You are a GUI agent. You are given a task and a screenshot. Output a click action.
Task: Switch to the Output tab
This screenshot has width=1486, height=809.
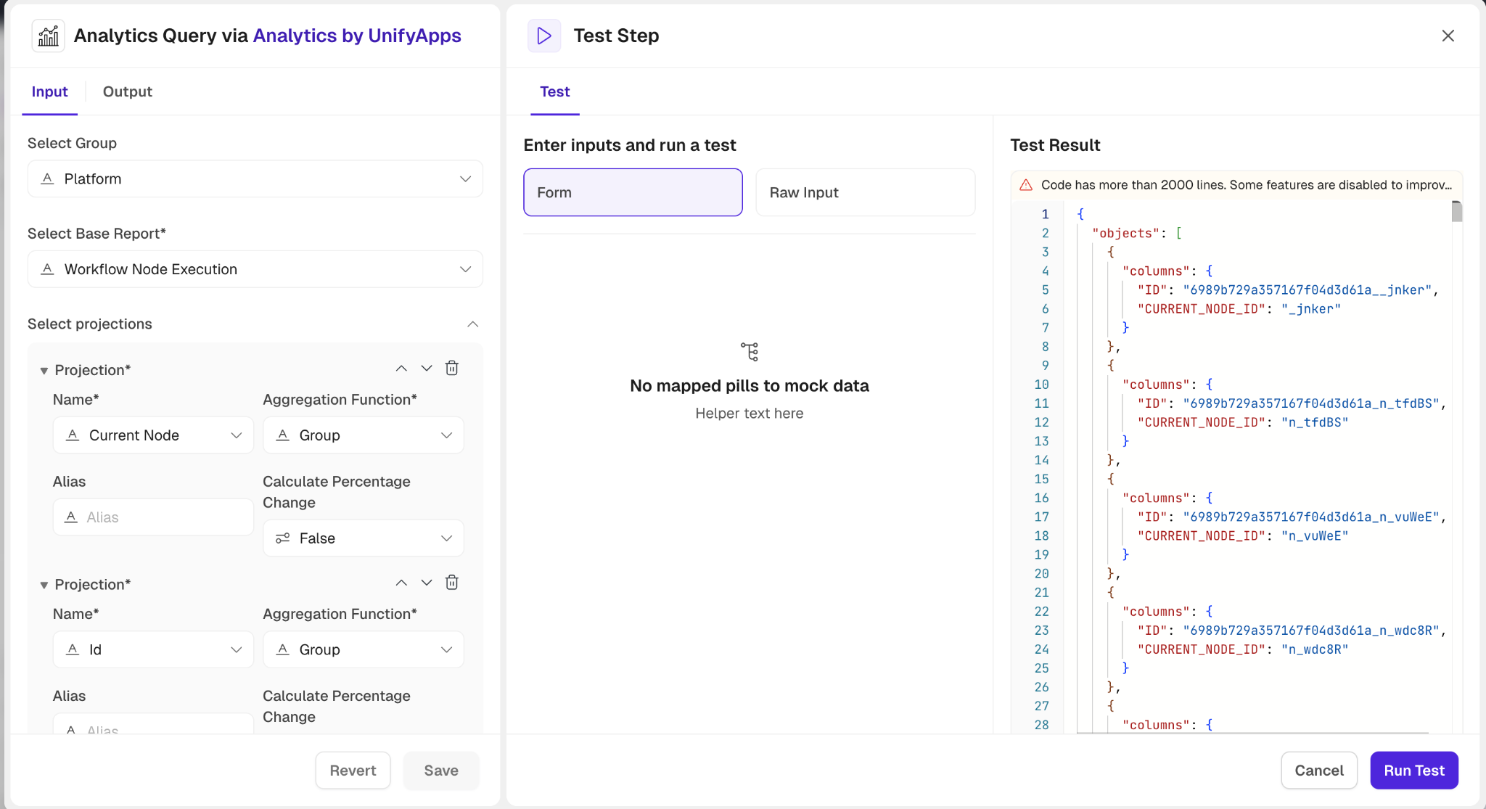click(x=127, y=91)
